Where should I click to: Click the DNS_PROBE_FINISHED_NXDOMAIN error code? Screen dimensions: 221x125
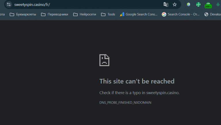[125, 103]
